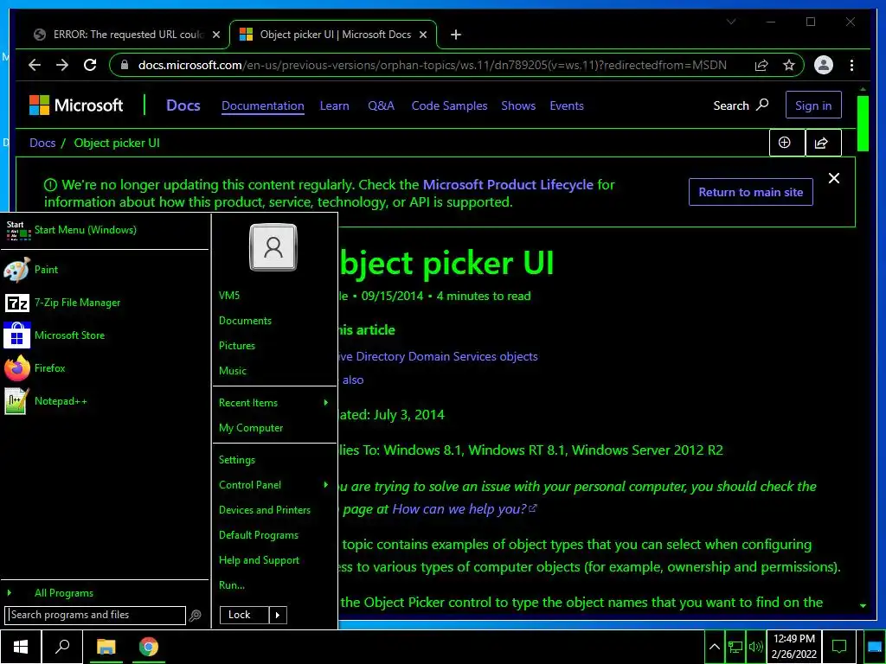Dismiss the content update banner
Viewport: 886px width, 664px height.
pyautogui.click(x=833, y=178)
